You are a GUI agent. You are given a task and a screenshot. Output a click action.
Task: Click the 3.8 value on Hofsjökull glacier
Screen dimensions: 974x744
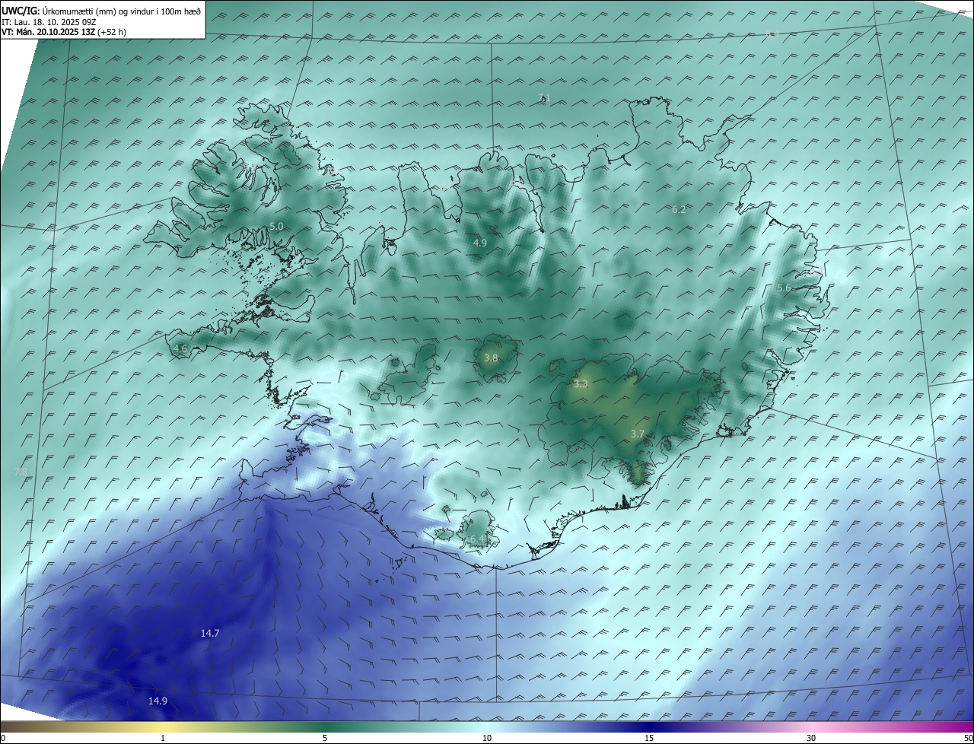point(491,358)
